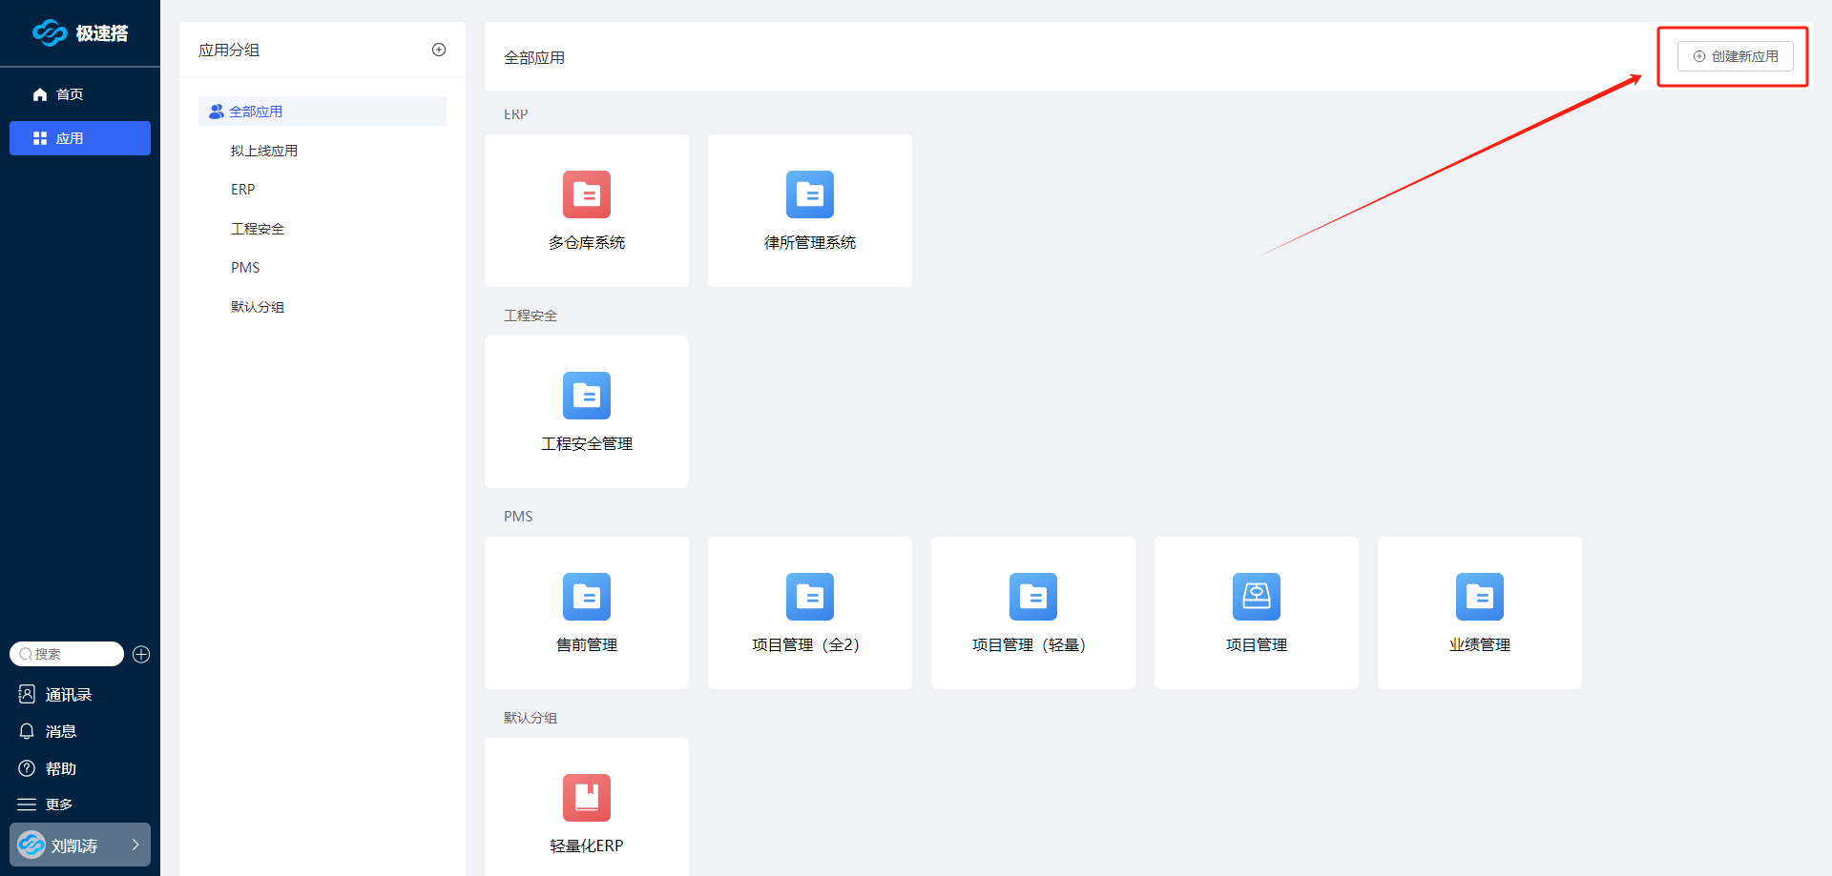Open 消息 notifications

pyautogui.click(x=60, y=731)
